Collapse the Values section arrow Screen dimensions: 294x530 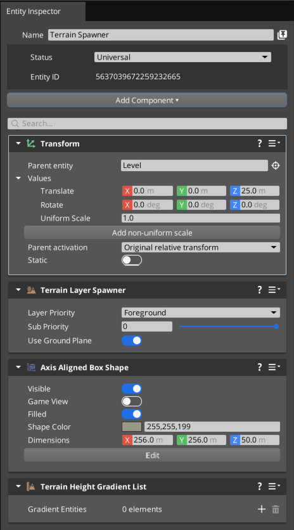(x=18, y=178)
